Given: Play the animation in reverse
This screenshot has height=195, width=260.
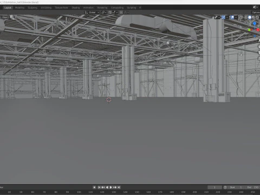Looking at the screenshot, I should (x=107, y=187).
